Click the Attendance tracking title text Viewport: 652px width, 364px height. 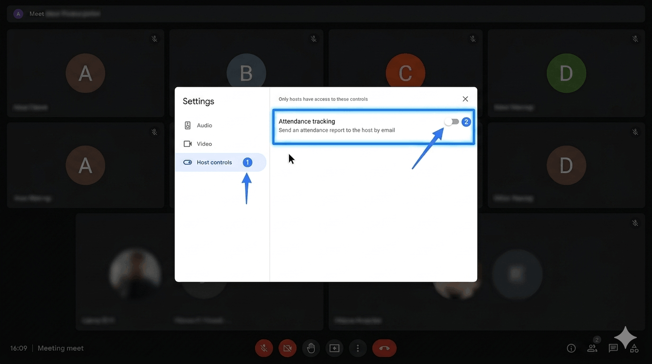tap(307, 121)
